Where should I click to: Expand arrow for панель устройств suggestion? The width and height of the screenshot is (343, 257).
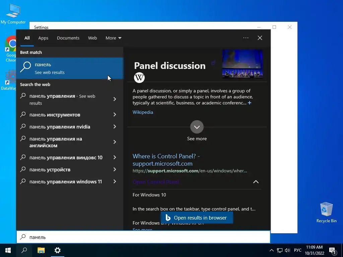coord(115,169)
